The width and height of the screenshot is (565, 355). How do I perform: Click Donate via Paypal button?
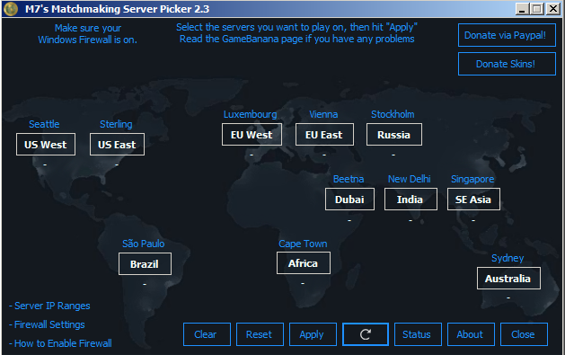pos(507,35)
